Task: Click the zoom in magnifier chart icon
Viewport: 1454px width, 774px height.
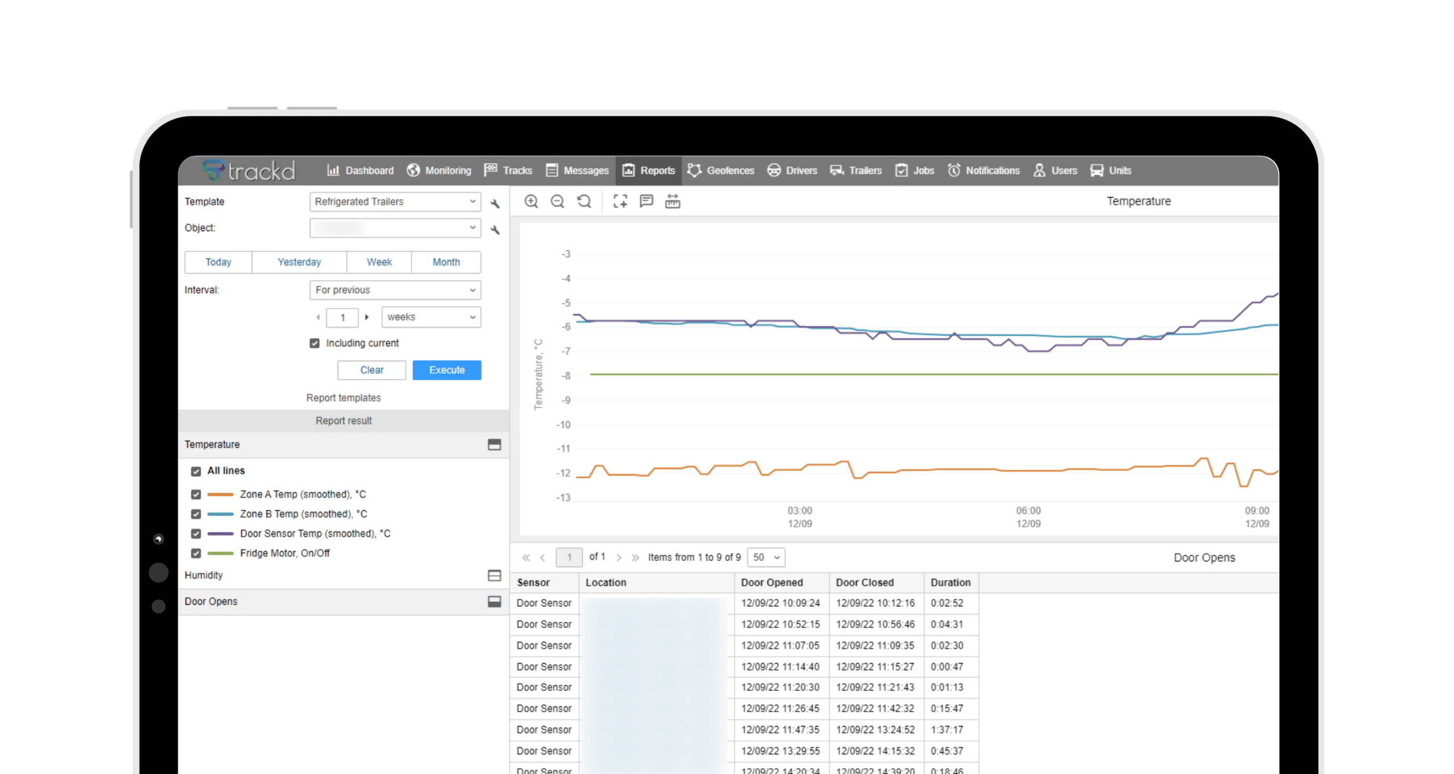Action: 530,201
